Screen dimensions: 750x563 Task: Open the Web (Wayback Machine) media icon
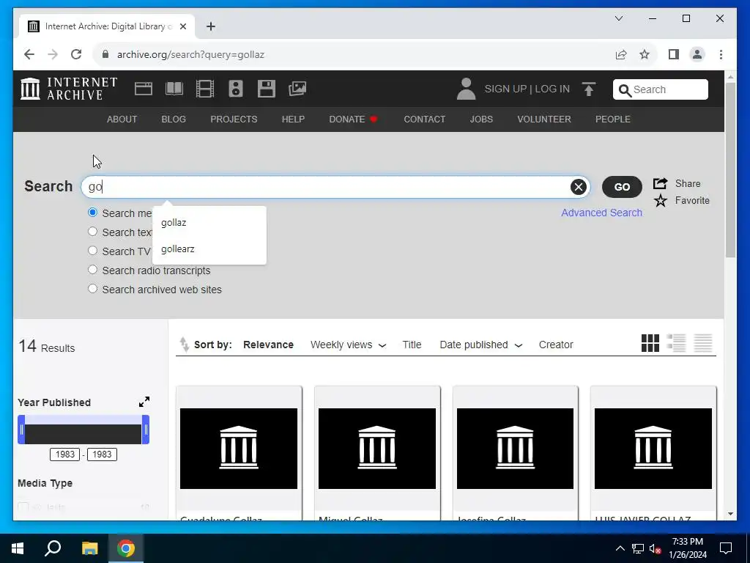[x=144, y=89]
